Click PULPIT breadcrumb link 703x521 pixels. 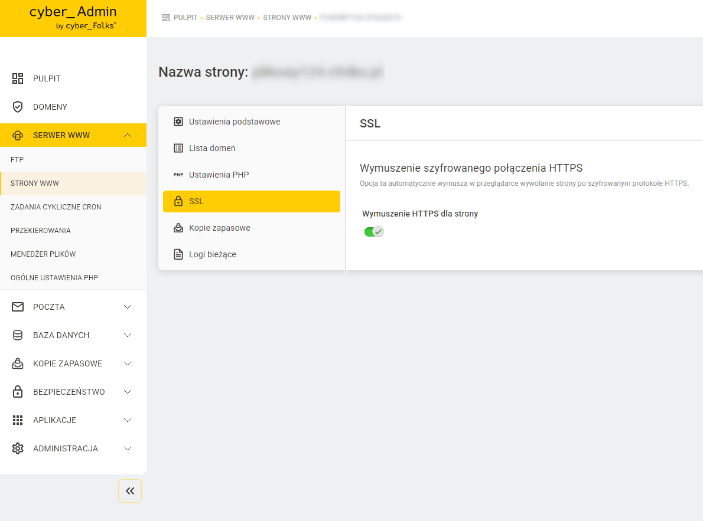[185, 18]
